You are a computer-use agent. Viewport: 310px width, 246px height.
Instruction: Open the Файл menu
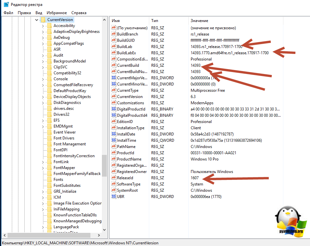[8, 13]
